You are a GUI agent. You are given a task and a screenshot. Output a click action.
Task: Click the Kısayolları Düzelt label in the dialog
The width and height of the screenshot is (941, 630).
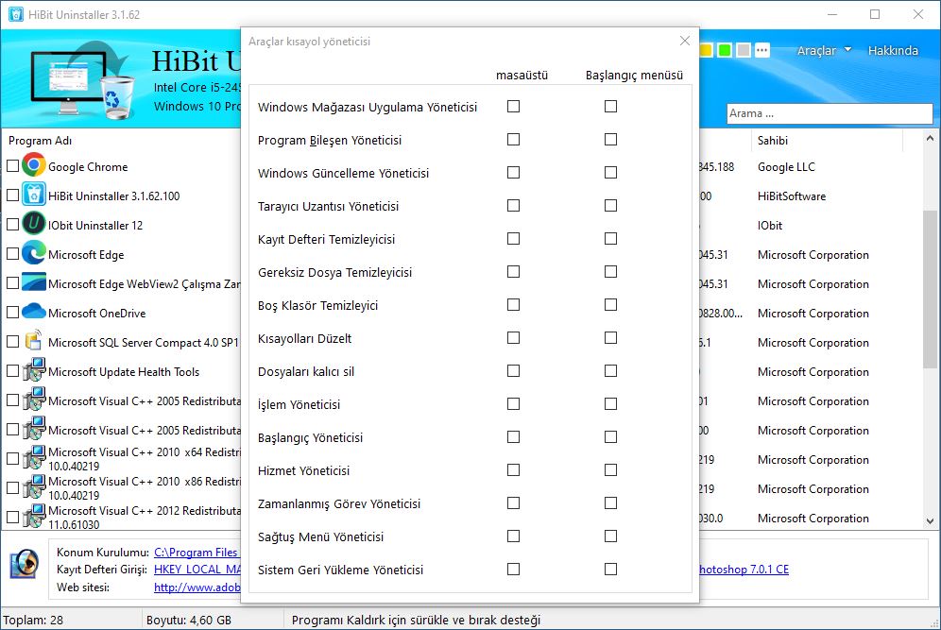(305, 338)
